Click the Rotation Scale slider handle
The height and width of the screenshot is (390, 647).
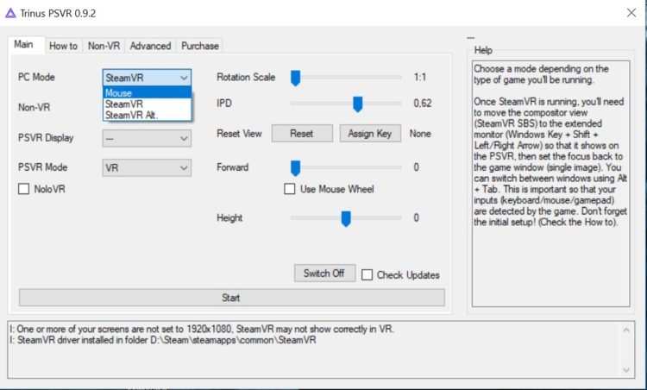295,78
